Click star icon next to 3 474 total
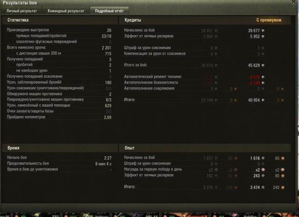Screen dimensions: 299x217 (x=263, y=188)
